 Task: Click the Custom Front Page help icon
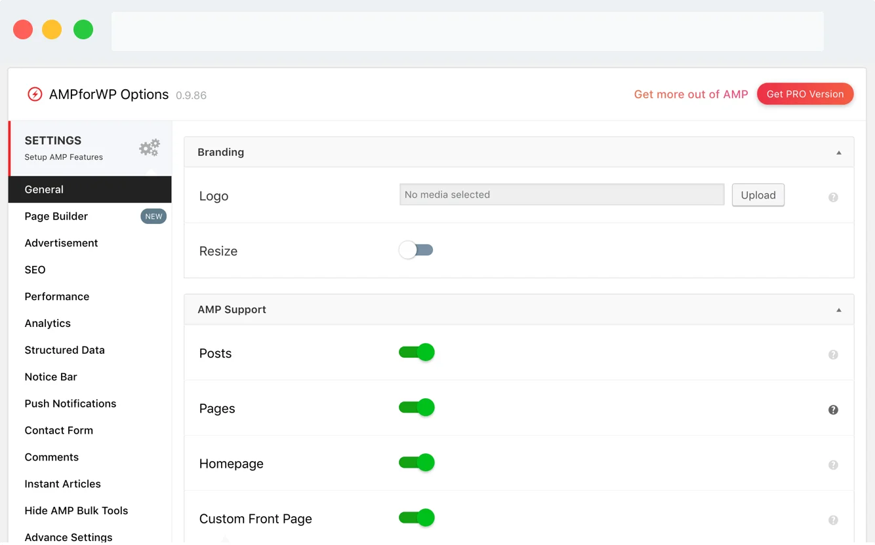pos(833,519)
